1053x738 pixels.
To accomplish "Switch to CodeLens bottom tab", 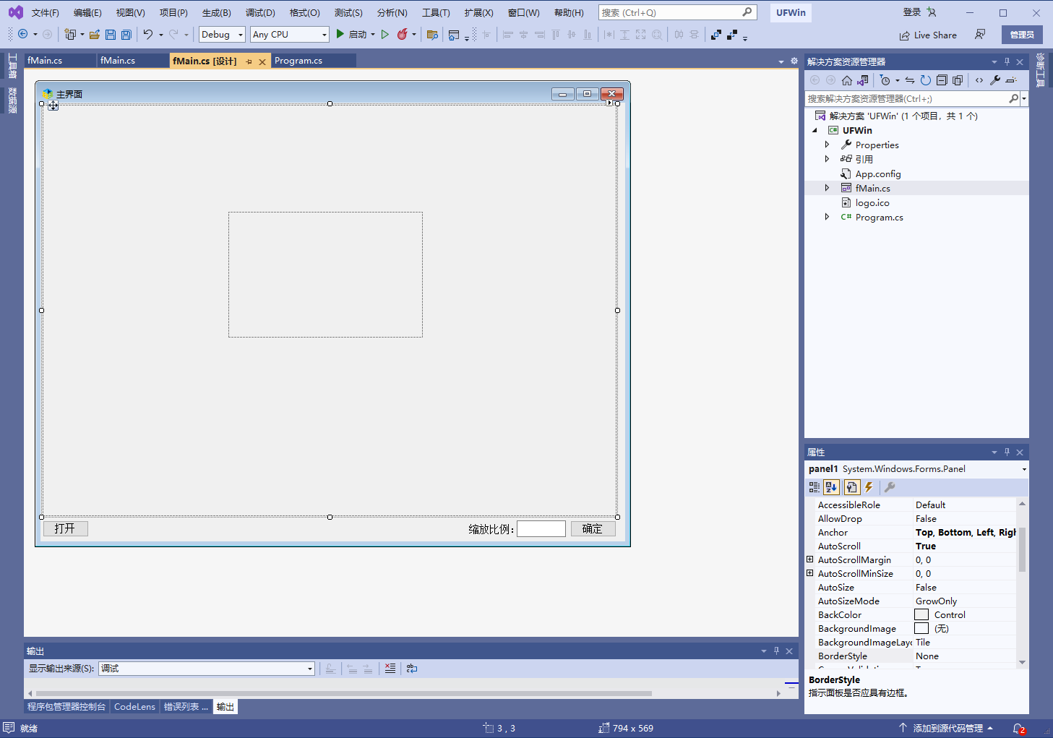I will (134, 707).
